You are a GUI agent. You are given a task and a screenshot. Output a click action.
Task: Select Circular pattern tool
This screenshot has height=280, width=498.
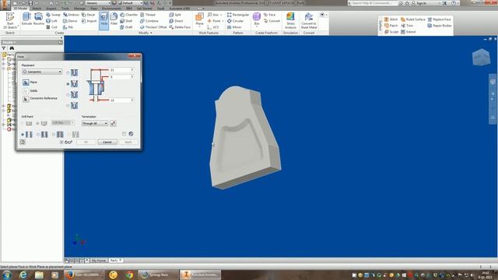pyautogui.click(x=235, y=21)
